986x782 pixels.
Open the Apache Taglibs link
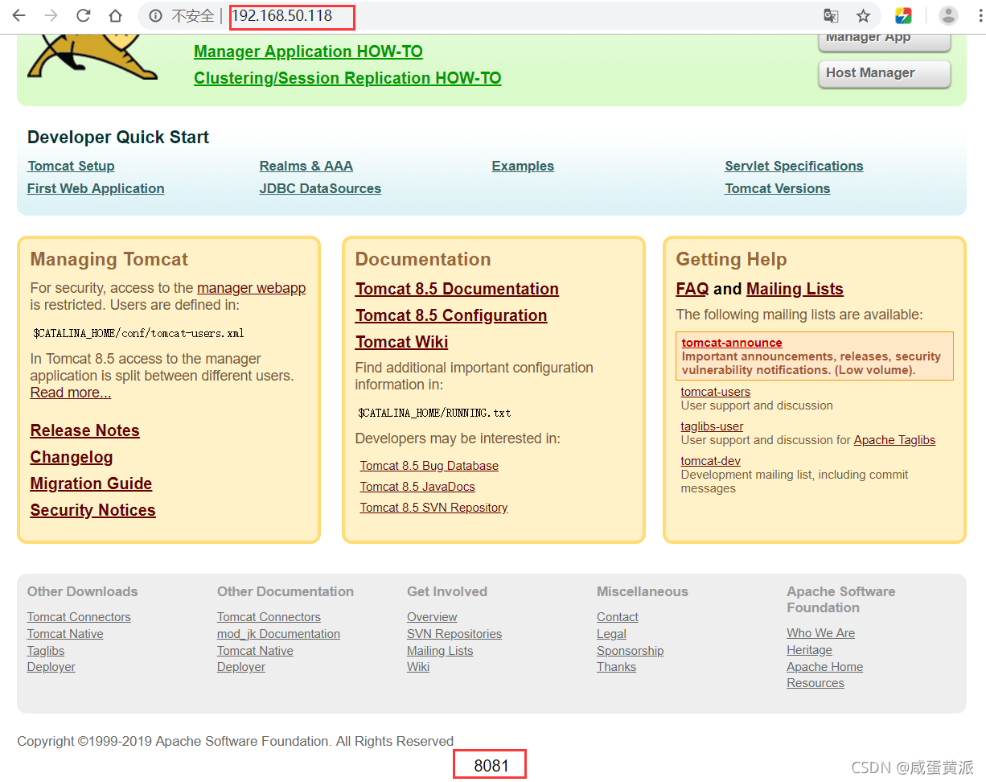(x=894, y=440)
